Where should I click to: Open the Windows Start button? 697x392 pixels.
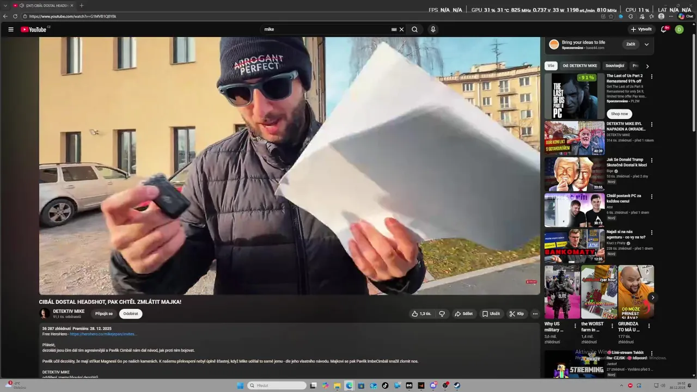coord(240,385)
